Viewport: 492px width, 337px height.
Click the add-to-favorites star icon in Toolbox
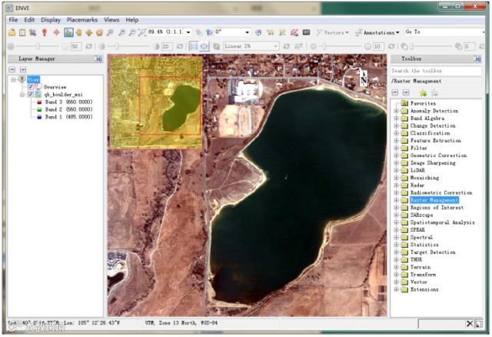point(423,92)
